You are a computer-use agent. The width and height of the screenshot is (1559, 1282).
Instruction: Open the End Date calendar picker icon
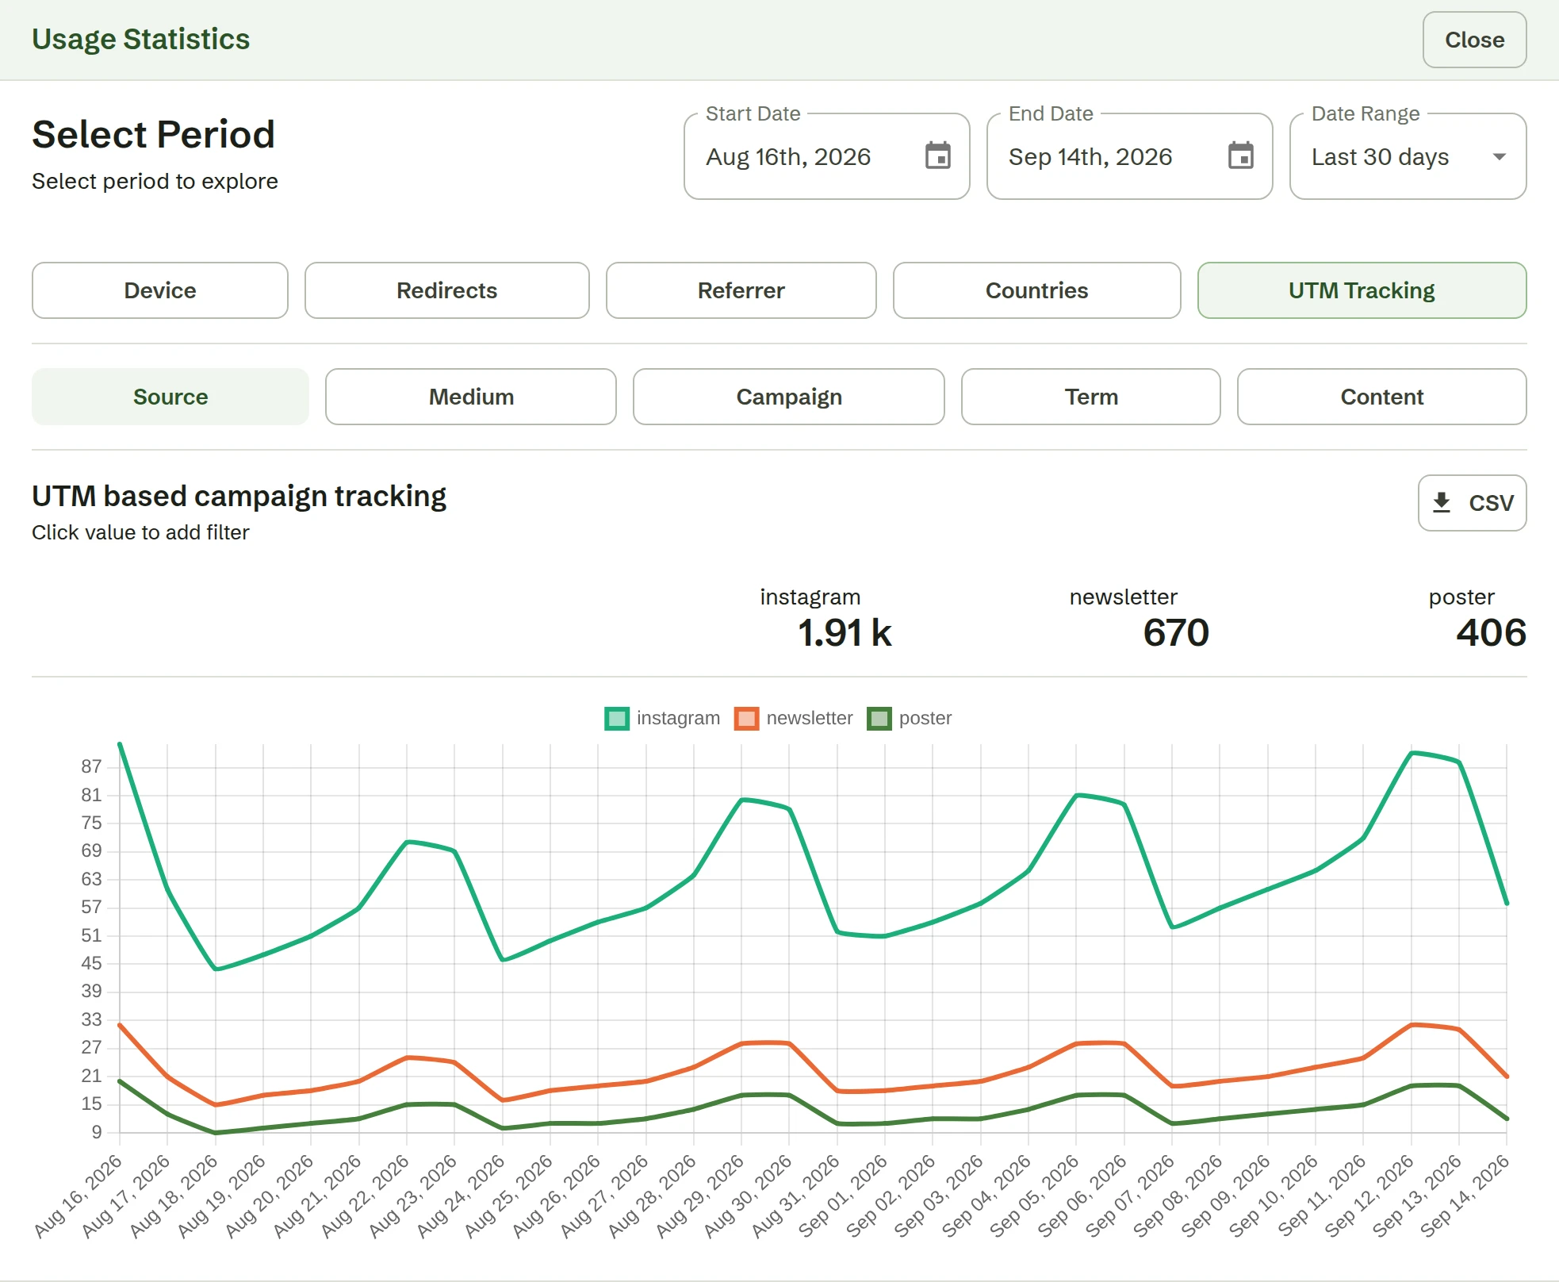(1241, 156)
